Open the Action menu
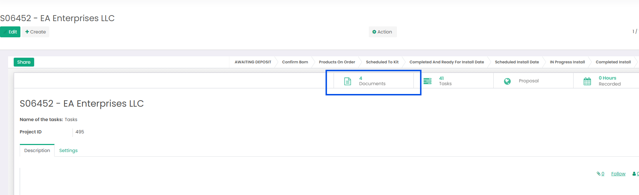 point(382,32)
